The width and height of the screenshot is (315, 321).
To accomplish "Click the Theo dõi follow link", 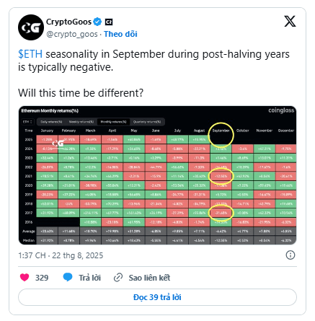I will pos(120,34).
